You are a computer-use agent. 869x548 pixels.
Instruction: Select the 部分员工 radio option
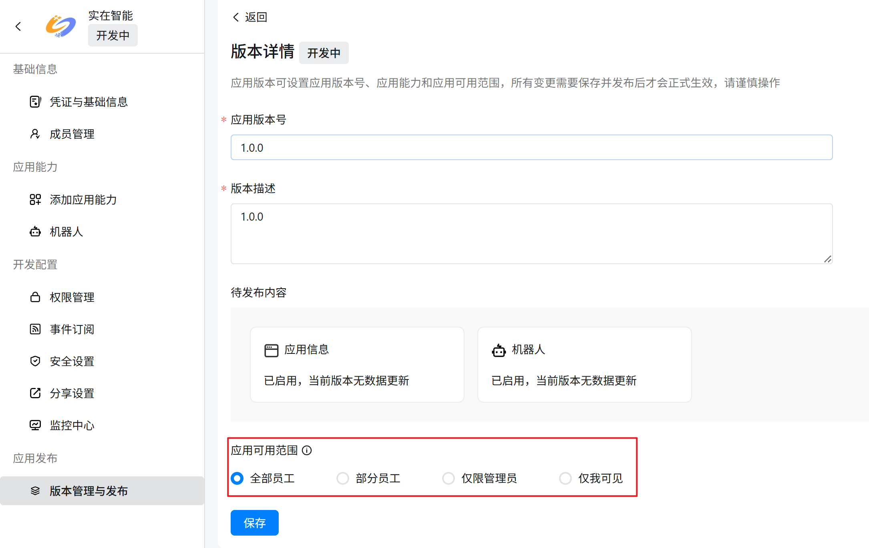click(343, 478)
